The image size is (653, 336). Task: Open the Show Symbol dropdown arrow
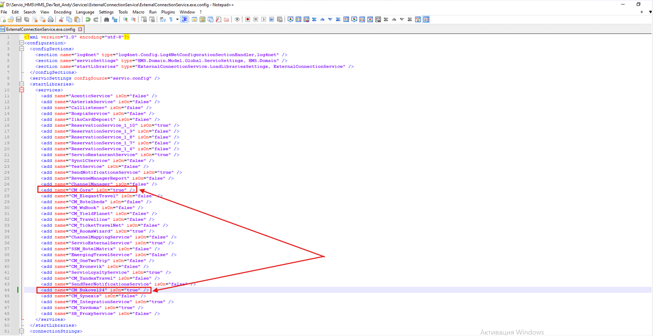pos(177,19)
